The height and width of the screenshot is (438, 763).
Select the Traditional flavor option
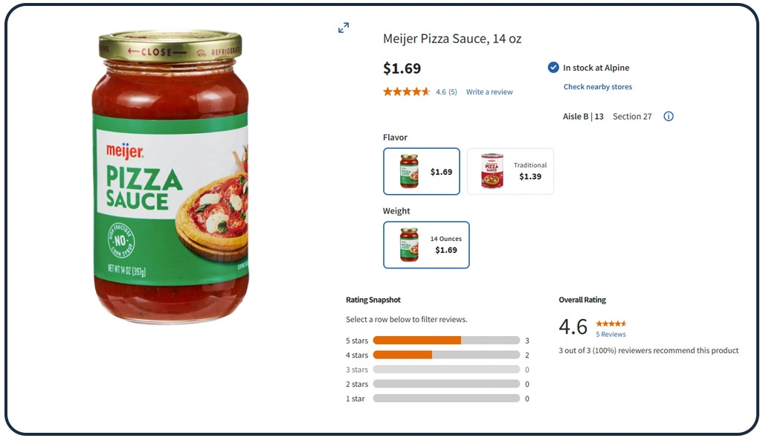[x=510, y=172]
